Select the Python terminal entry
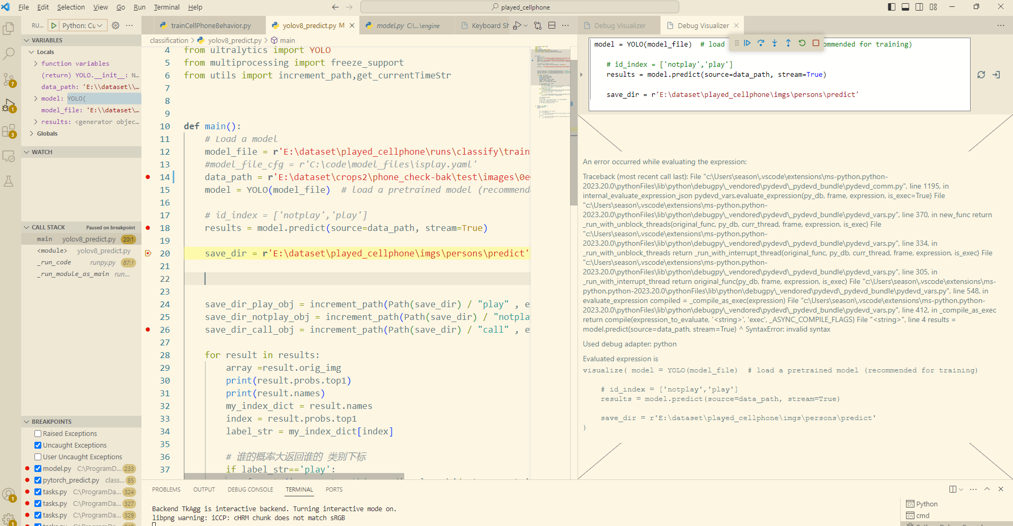Image resolution: width=1013 pixels, height=526 pixels. point(927,504)
